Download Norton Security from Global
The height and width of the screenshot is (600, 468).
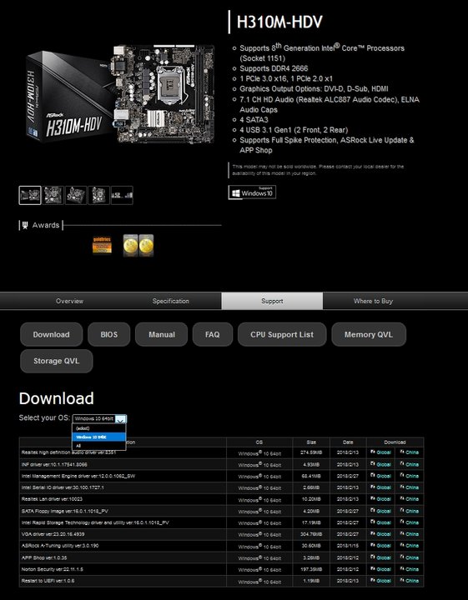(381, 569)
